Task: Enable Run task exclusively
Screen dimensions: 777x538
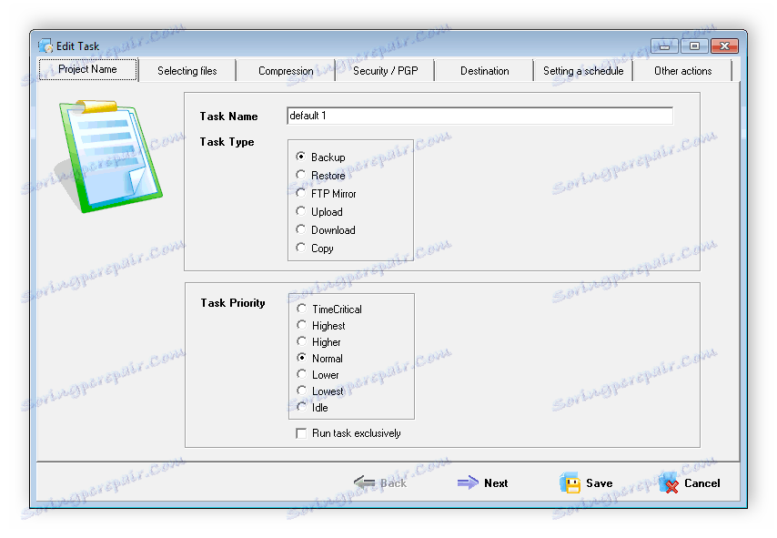Action: 300,433
